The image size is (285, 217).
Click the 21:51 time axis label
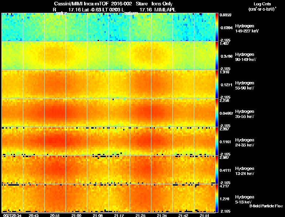point(204,216)
